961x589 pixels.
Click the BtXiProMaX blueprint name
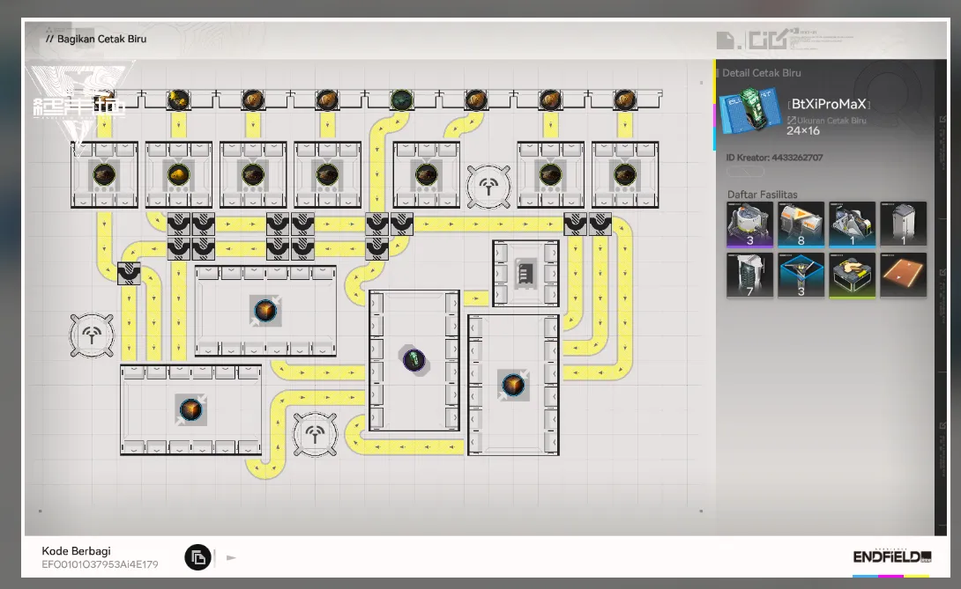pos(829,104)
